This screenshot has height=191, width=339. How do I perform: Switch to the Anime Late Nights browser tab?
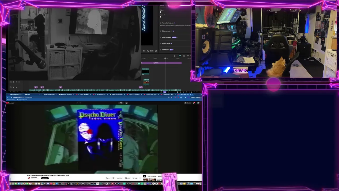84,94
